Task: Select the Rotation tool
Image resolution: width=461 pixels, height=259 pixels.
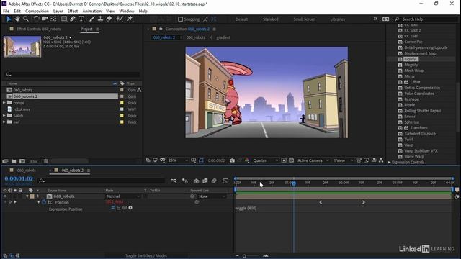Action: 36,19
